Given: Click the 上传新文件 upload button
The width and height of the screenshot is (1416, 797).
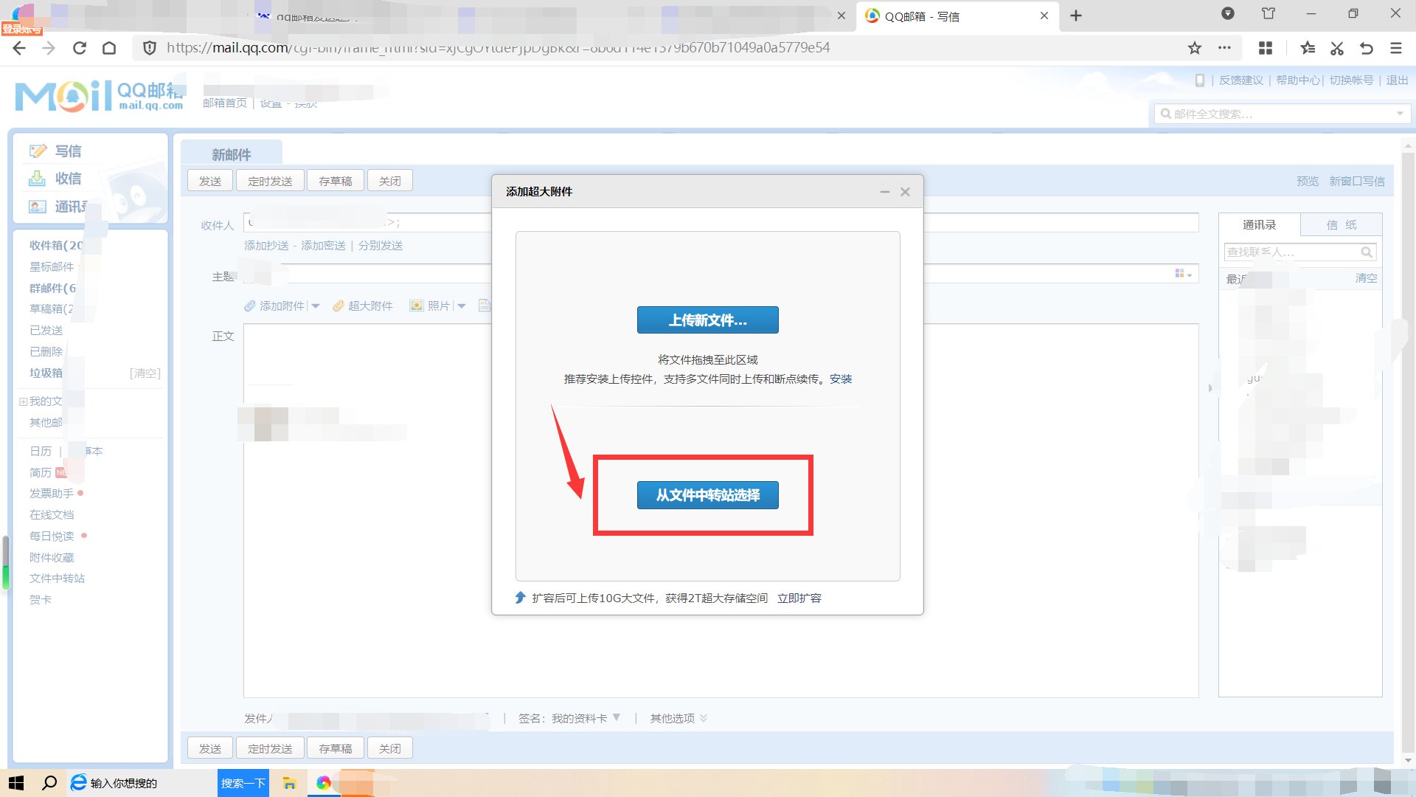Looking at the screenshot, I should pyautogui.click(x=707, y=320).
